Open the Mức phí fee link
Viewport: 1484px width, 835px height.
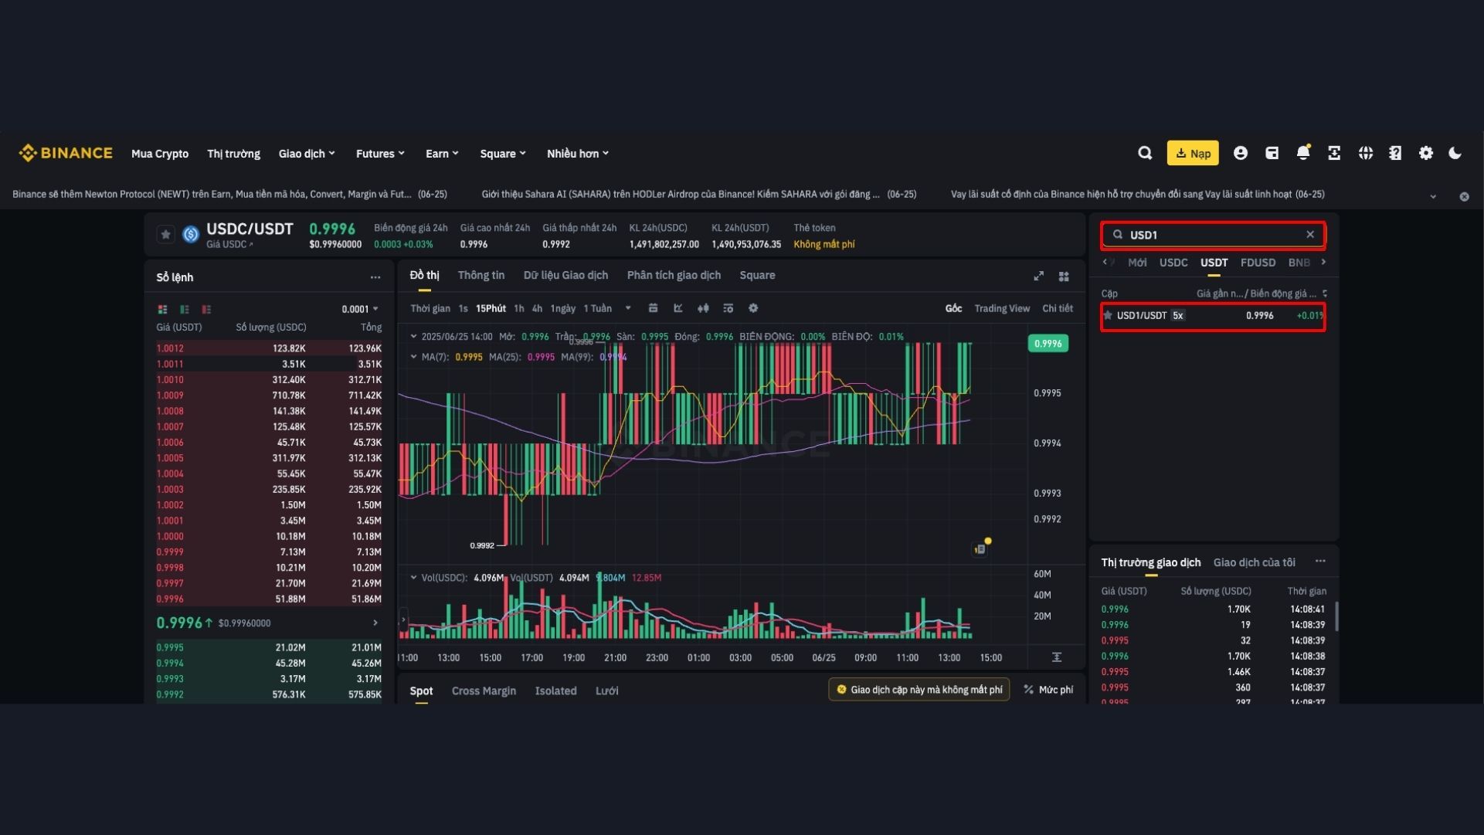[1048, 690]
